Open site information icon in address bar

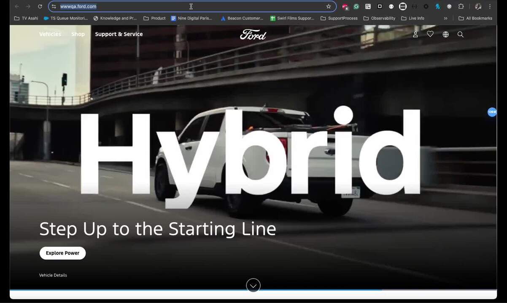pyautogui.click(x=54, y=6)
